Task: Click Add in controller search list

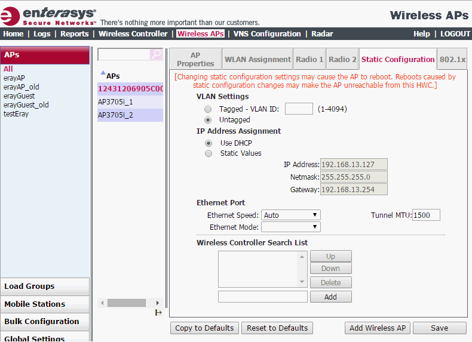Action: point(331,297)
